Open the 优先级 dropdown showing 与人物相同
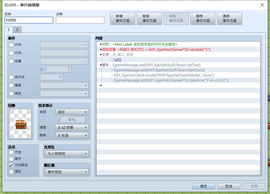Screen dimensions: 270x194 (x=67, y=154)
